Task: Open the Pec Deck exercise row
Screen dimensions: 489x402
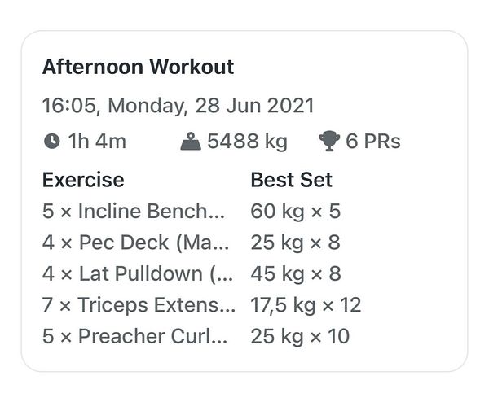Action: pyautogui.click(x=135, y=243)
